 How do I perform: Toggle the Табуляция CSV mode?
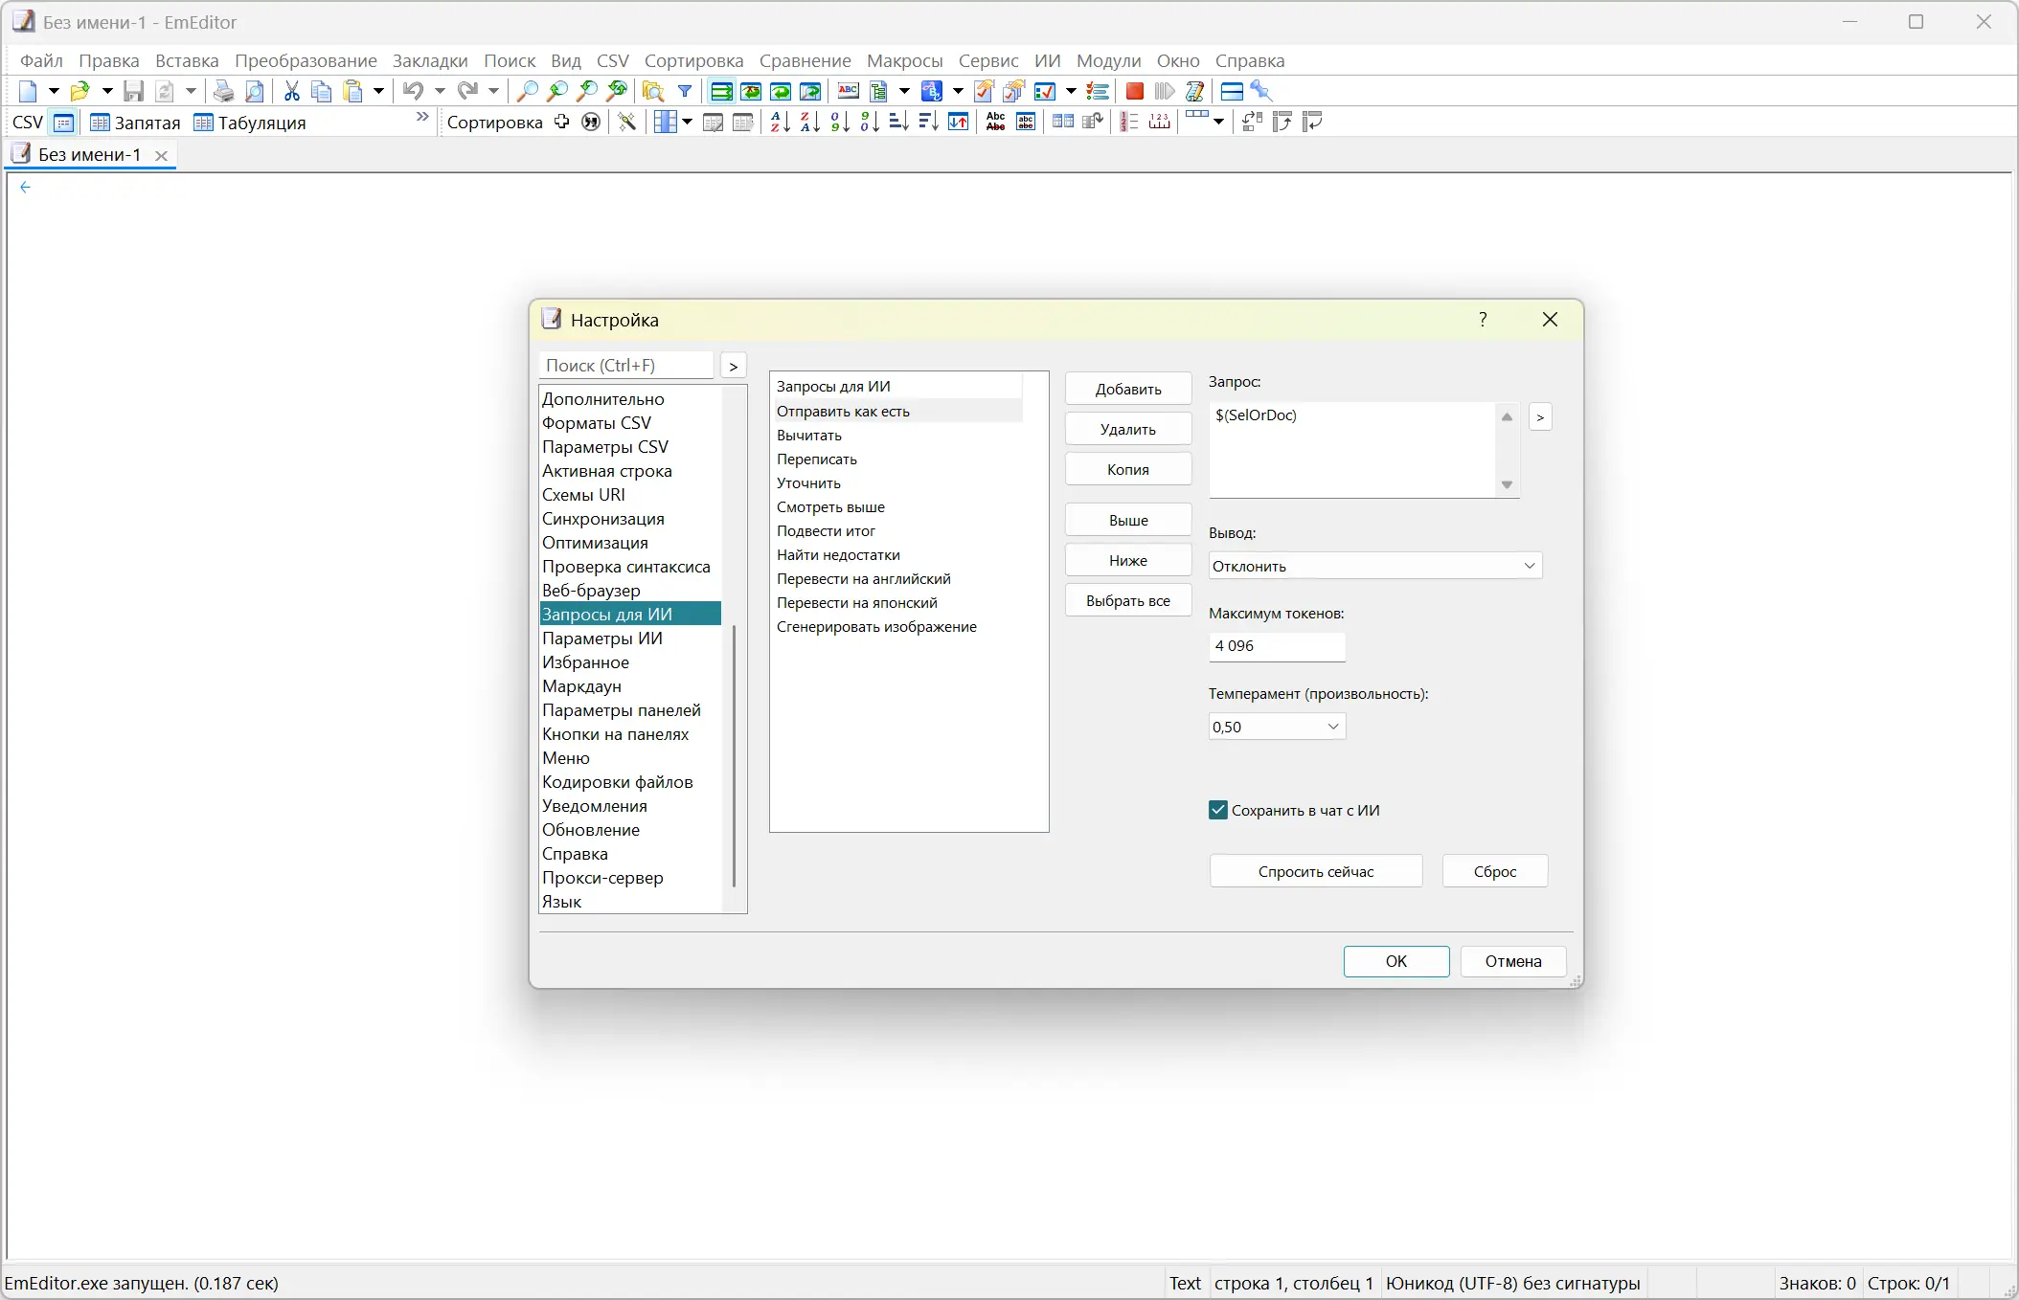[x=250, y=123]
